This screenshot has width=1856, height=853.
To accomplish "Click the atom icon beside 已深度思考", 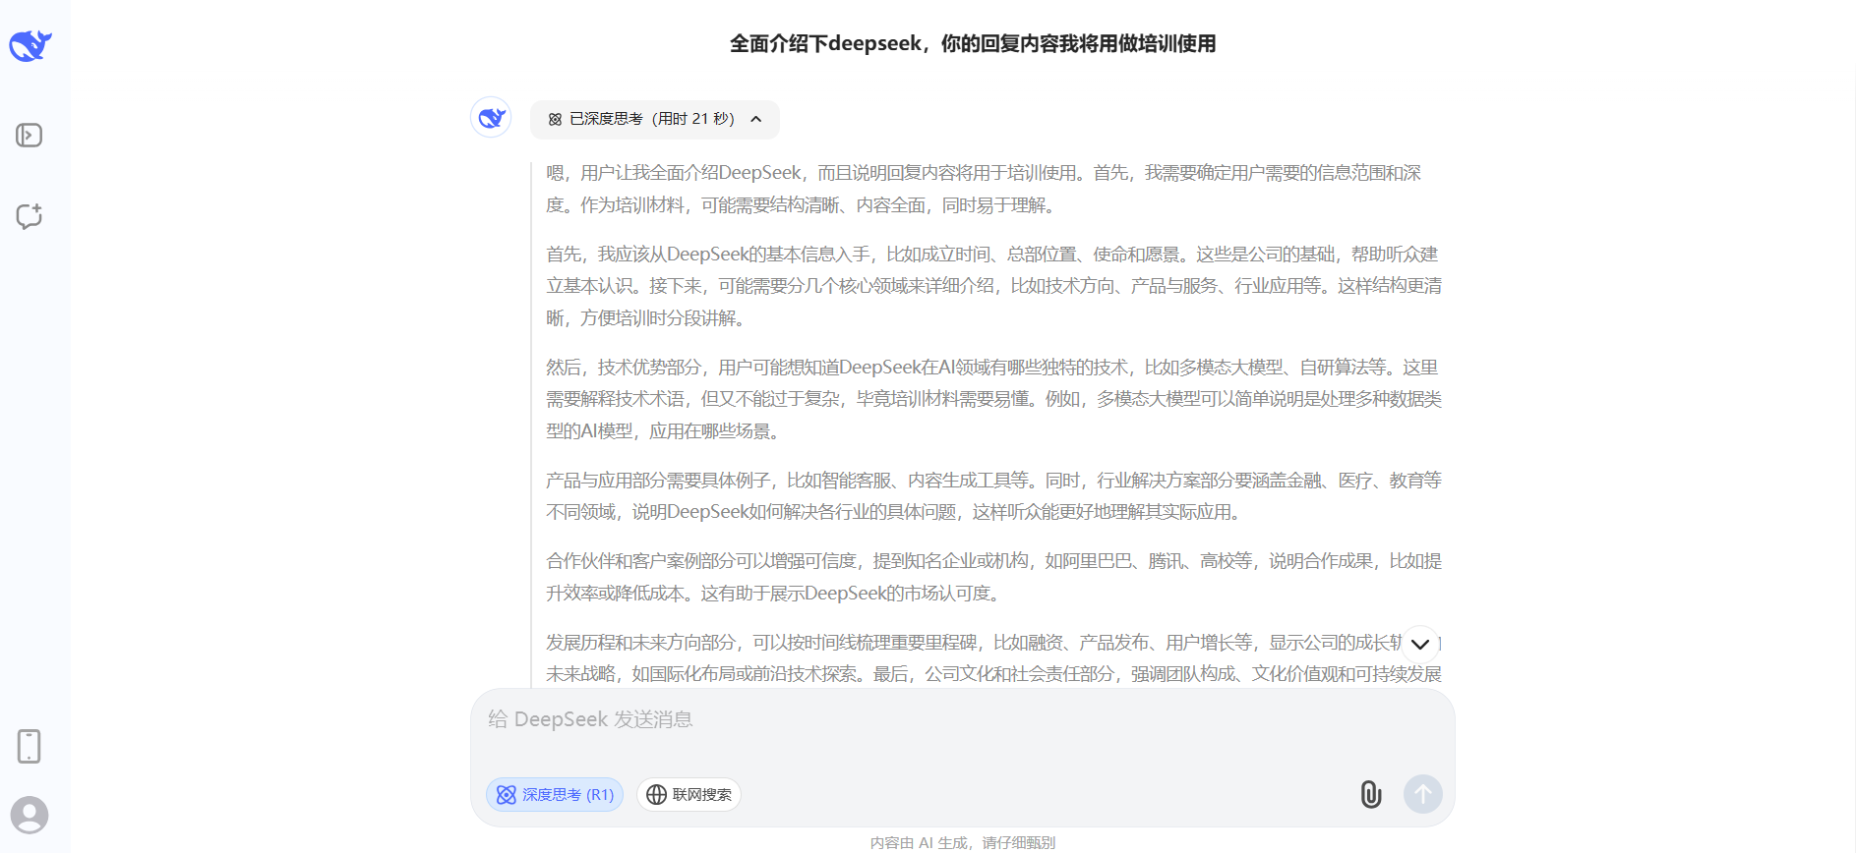I will pos(555,119).
